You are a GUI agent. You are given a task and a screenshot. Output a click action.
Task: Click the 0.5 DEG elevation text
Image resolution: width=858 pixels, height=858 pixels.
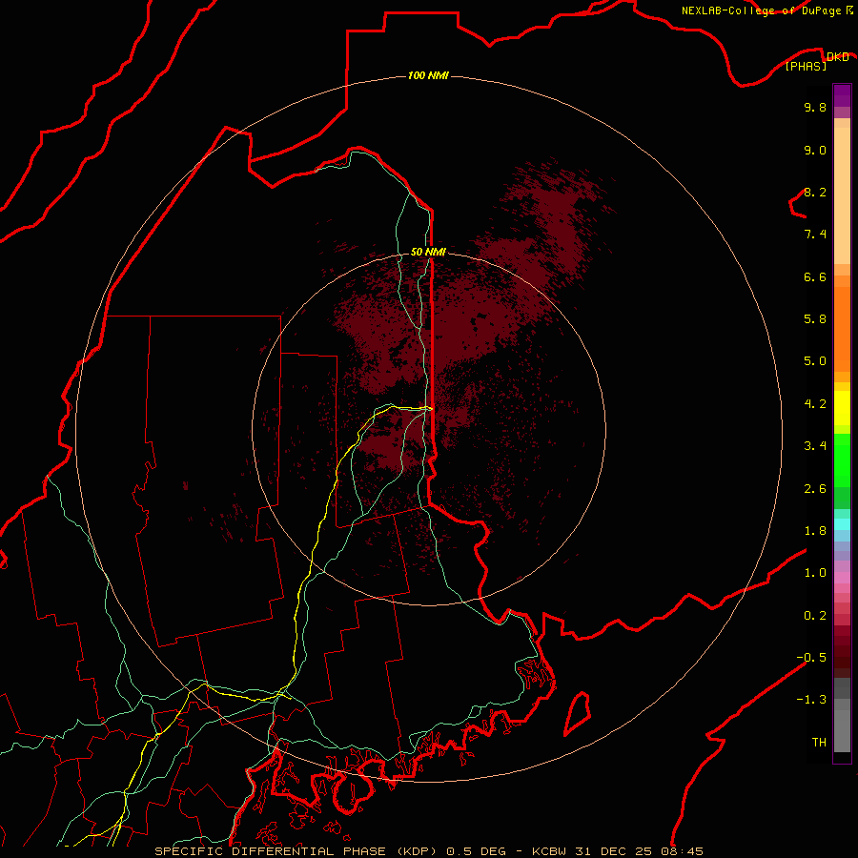(478, 851)
